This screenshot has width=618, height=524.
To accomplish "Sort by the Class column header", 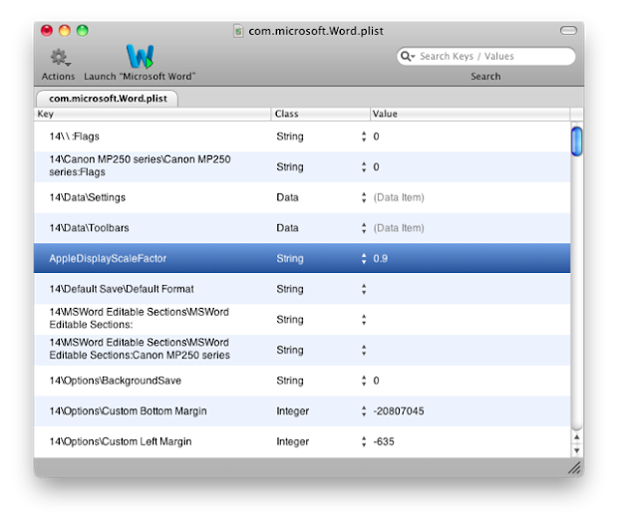I will click(320, 114).
